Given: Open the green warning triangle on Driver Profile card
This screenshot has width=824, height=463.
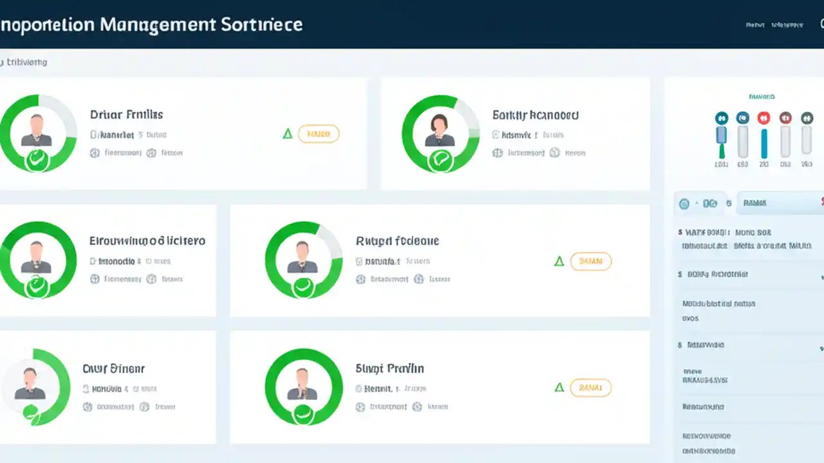Looking at the screenshot, I should pyautogui.click(x=288, y=134).
